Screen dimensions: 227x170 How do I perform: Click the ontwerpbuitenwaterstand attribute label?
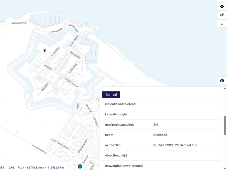click(x=124, y=166)
